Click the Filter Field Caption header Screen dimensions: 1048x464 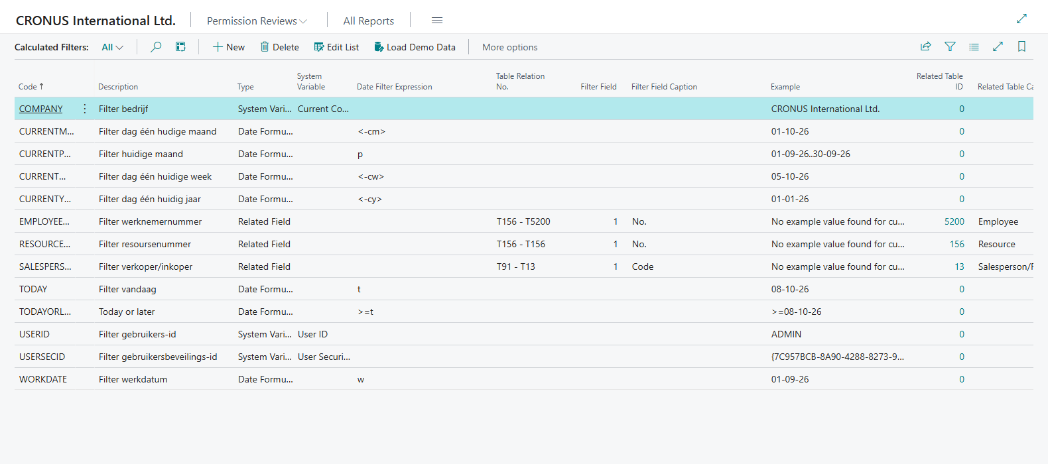(x=665, y=87)
